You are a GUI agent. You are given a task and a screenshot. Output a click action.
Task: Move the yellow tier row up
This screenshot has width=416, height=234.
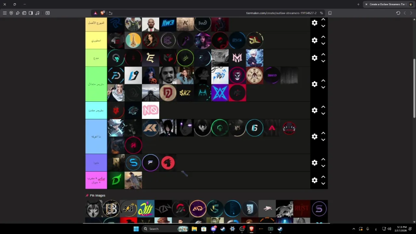[x=323, y=37]
